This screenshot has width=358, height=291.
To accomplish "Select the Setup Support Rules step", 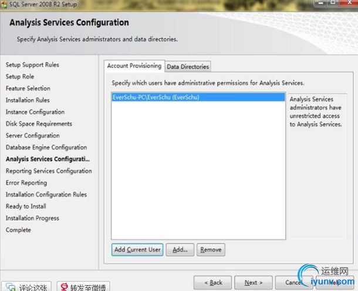I will click(x=32, y=65).
